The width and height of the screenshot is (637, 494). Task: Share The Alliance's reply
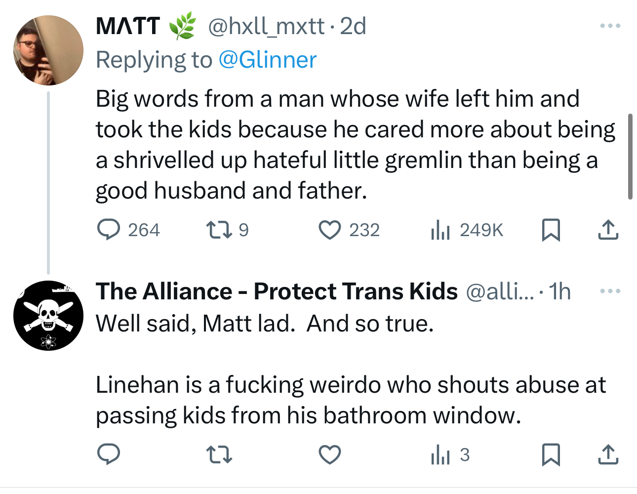click(x=608, y=454)
